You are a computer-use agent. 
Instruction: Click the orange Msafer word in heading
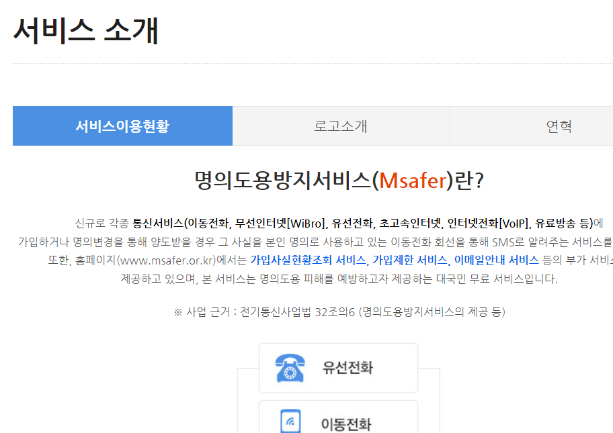[413, 181]
